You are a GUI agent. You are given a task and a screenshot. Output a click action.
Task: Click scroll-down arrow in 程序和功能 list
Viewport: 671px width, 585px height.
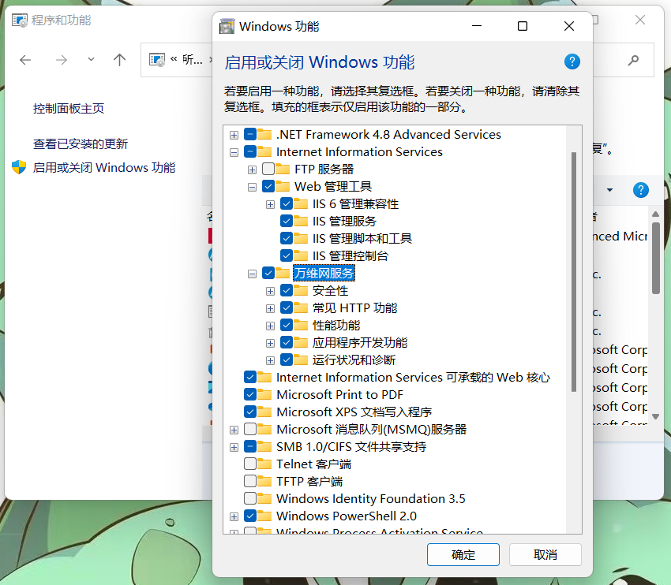[655, 416]
